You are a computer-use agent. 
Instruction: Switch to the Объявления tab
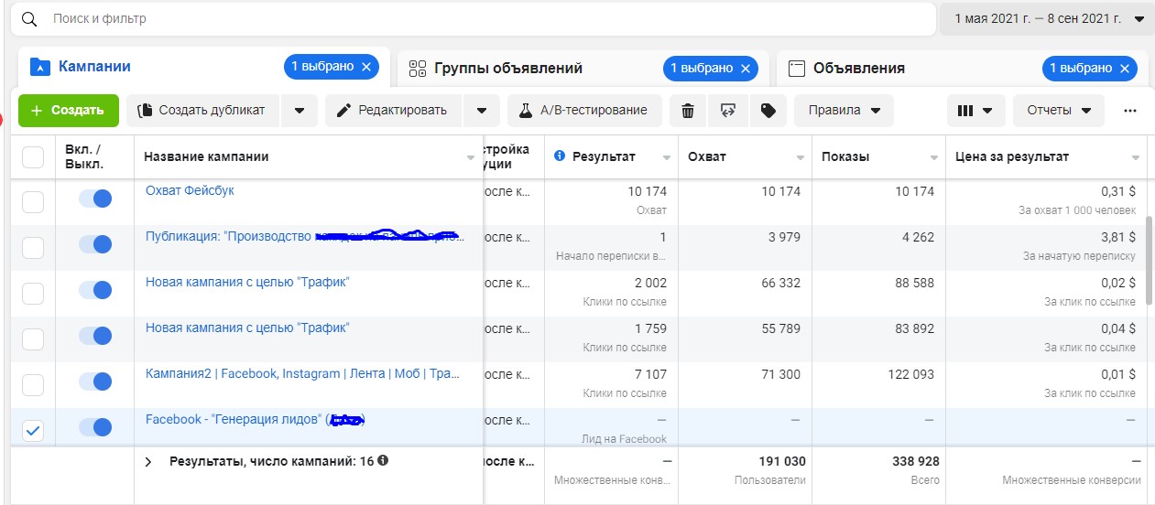click(858, 69)
